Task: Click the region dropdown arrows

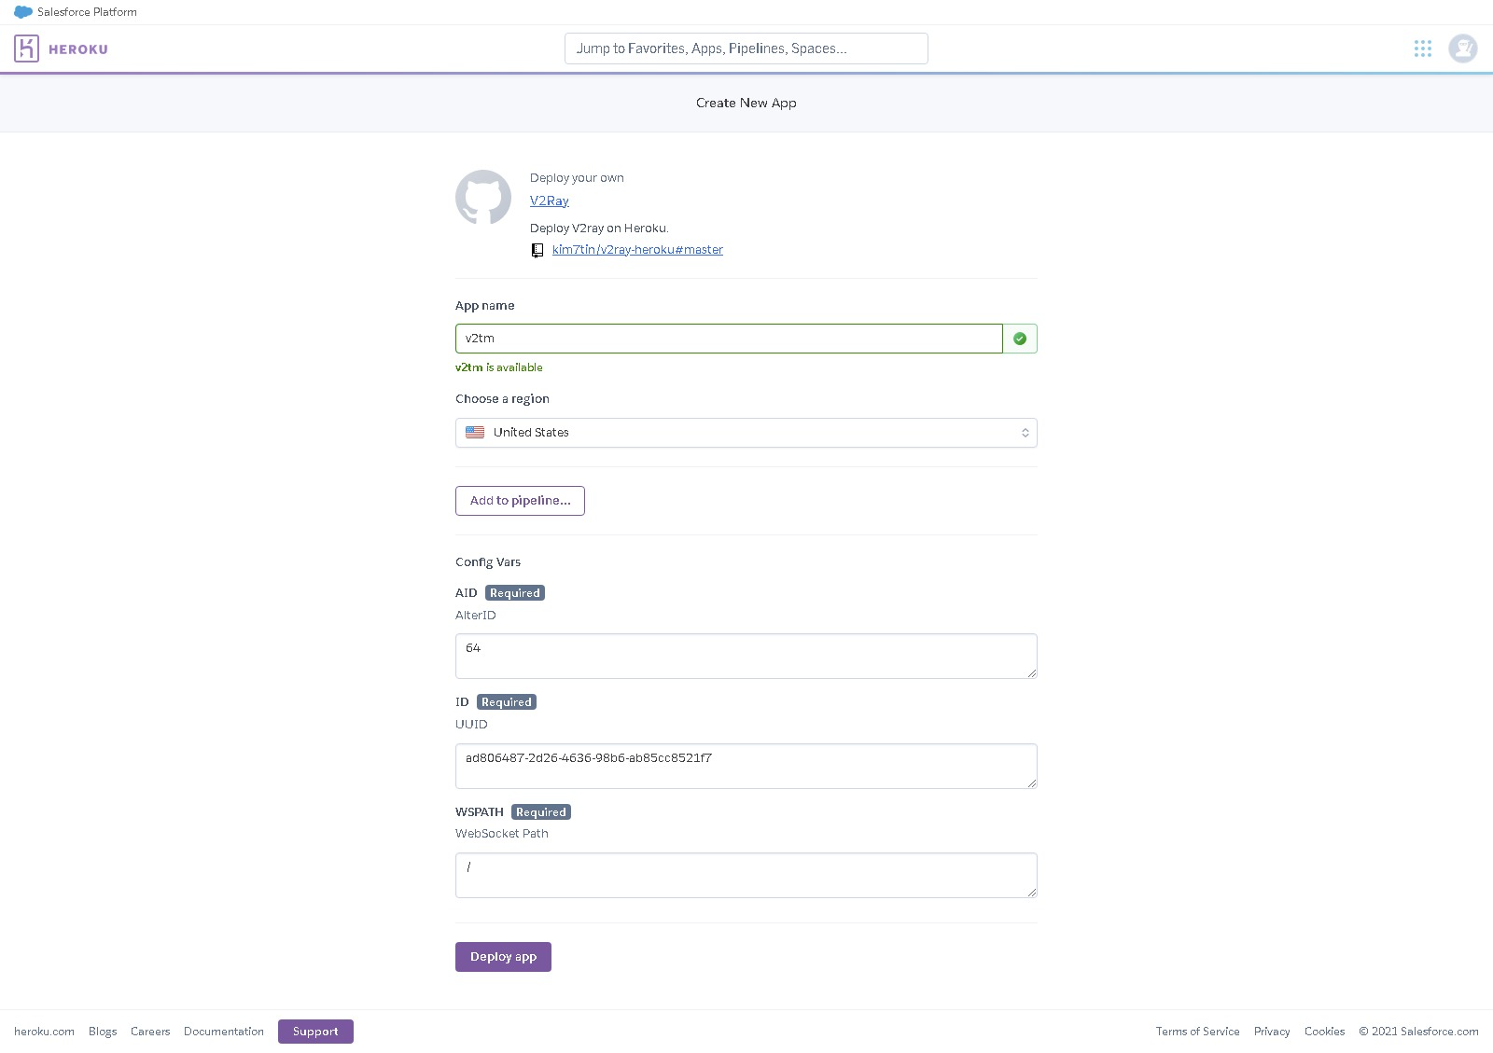Action: [1025, 433]
